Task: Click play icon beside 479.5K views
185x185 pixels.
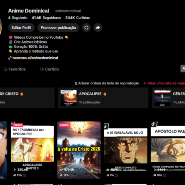Action: pos(62,170)
